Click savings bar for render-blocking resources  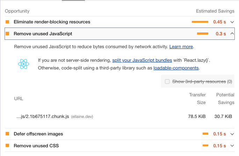200,22
